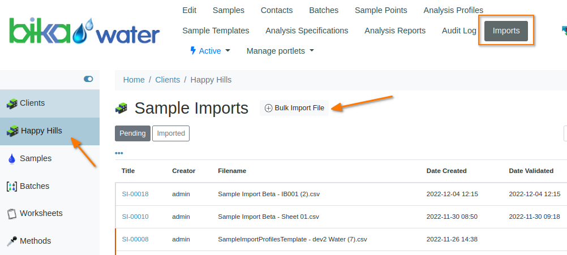Expand the three-dot column options
The width and height of the screenshot is (567, 255).
point(119,153)
